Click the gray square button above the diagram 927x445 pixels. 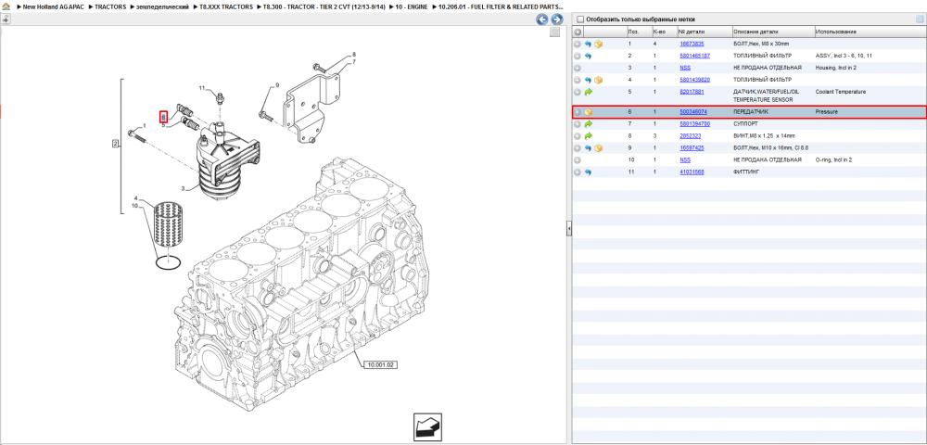click(x=554, y=32)
